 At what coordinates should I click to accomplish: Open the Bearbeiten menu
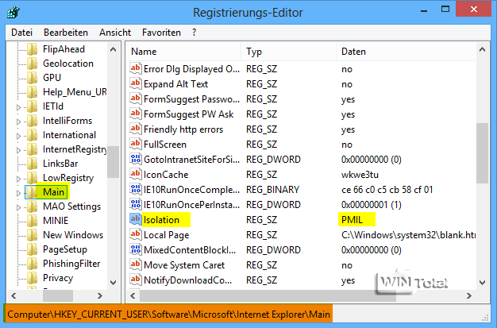coord(66,33)
